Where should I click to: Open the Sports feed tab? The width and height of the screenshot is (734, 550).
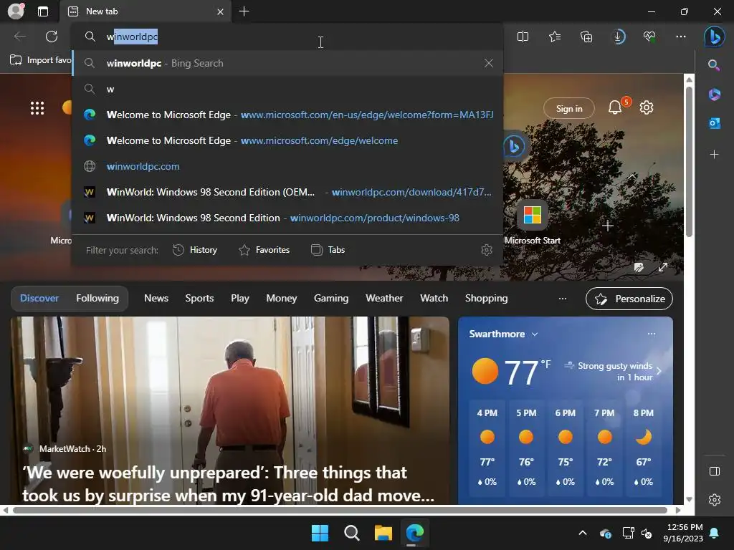[199, 299]
